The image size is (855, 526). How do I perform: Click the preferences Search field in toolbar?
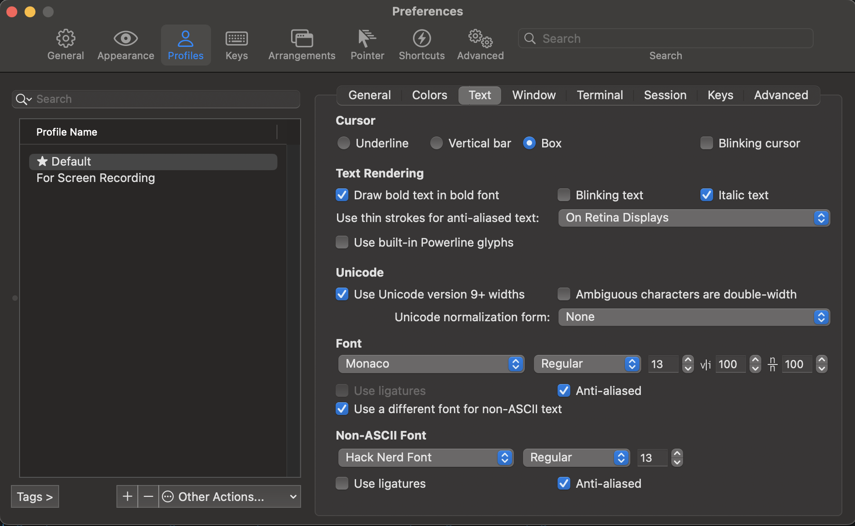(x=665, y=38)
